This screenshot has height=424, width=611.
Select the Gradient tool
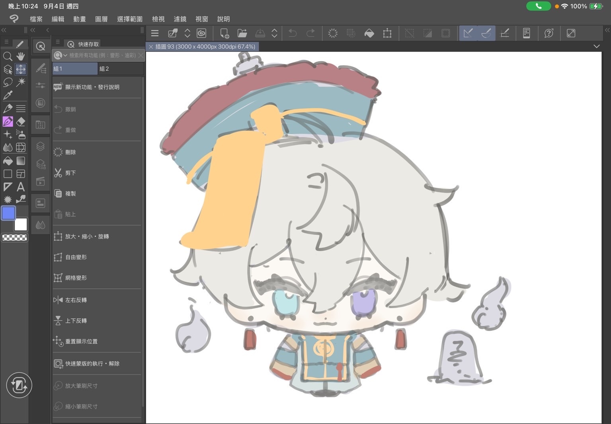(x=21, y=161)
